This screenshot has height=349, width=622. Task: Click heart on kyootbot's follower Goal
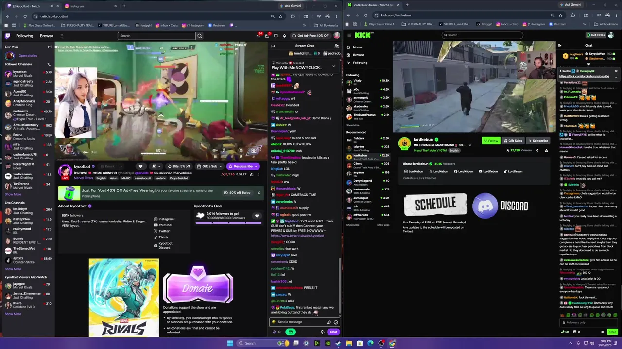point(257,216)
